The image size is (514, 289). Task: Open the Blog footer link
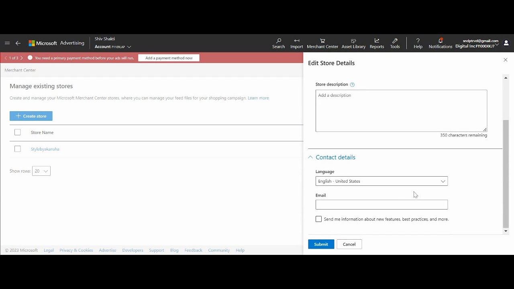(x=174, y=250)
